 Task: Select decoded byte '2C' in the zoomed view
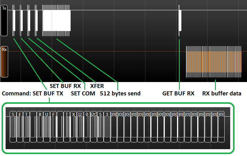pyautogui.click(x=93, y=114)
